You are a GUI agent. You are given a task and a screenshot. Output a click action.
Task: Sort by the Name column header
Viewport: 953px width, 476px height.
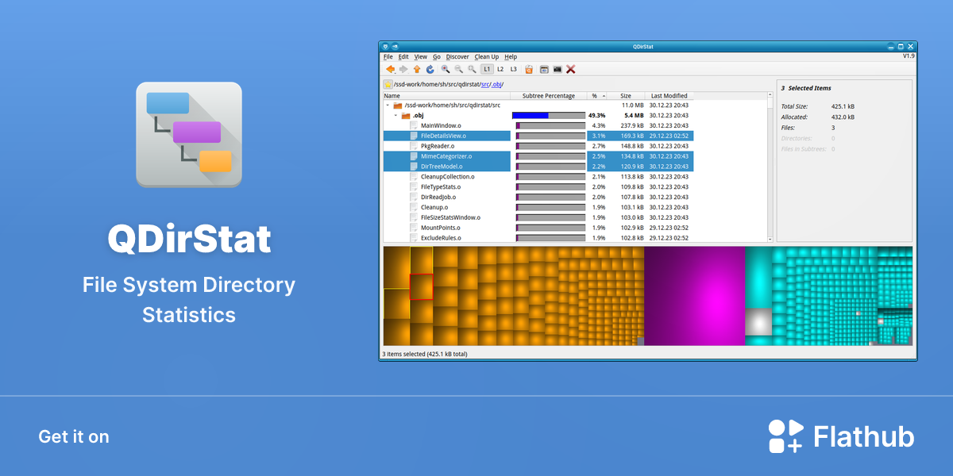447,96
